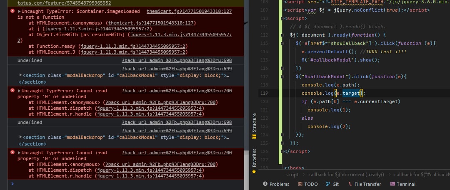The height and width of the screenshot is (190, 450).
Task: Select 'callback for $j( document ).ready()' breadcrumb
Action: pyautogui.click(x=346, y=175)
